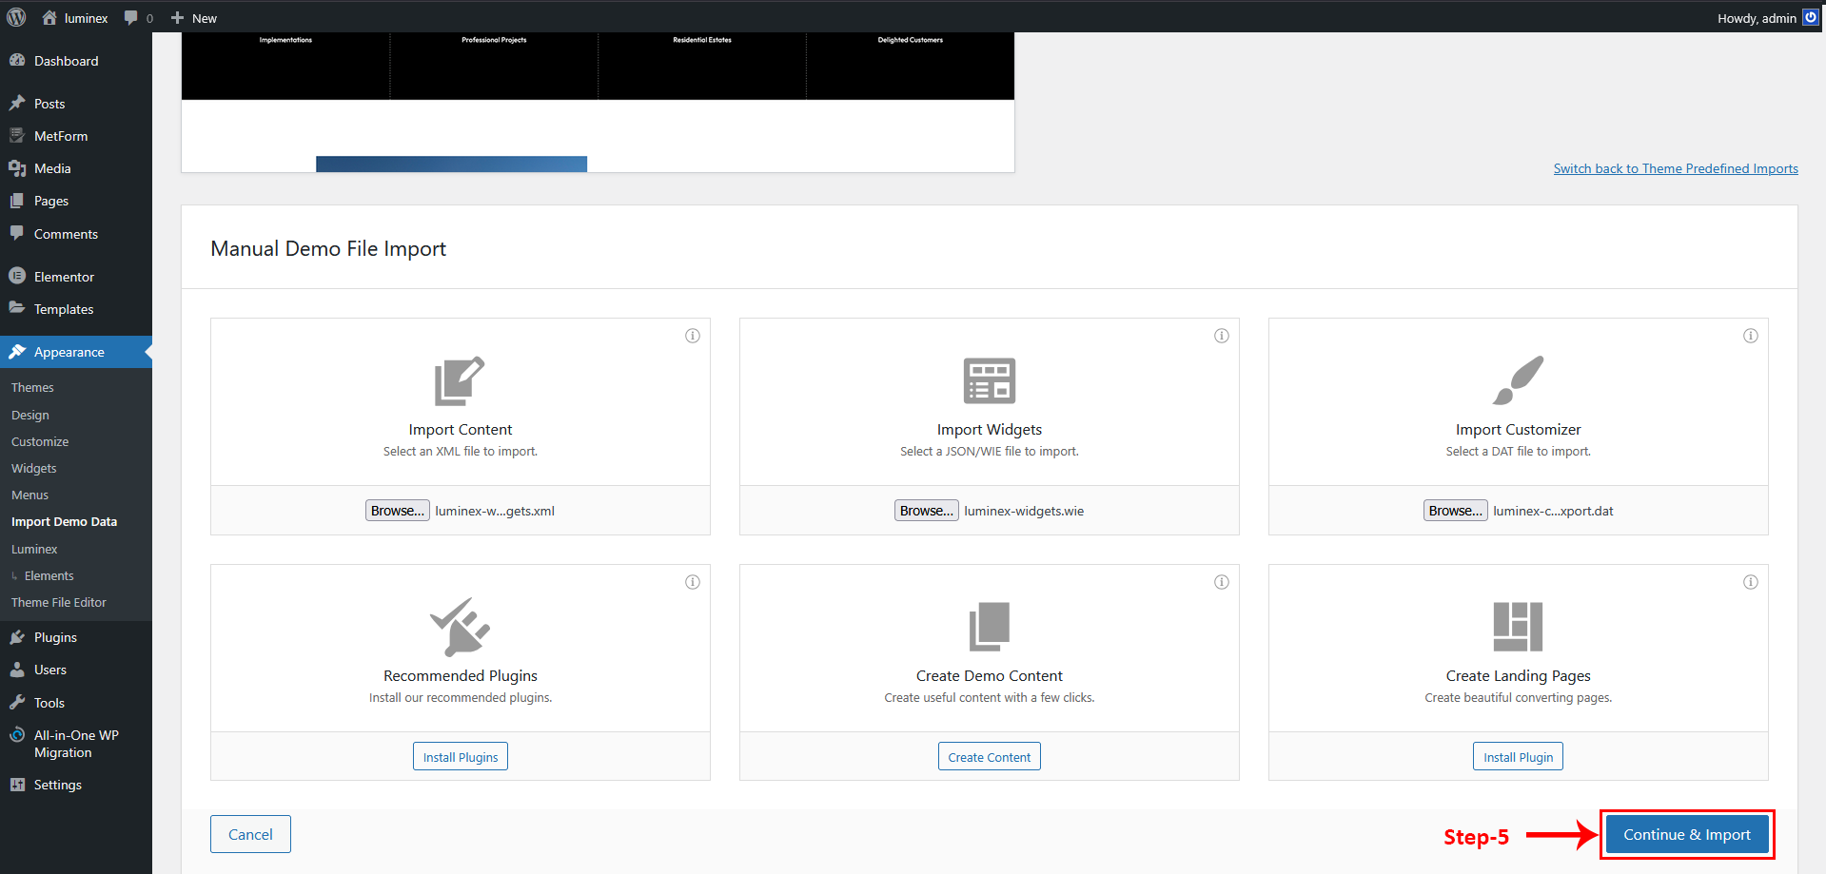The width and height of the screenshot is (1826, 874).
Task: Click info icon on Create Landing Pages card
Action: pyautogui.click(x=1751, y=582)
